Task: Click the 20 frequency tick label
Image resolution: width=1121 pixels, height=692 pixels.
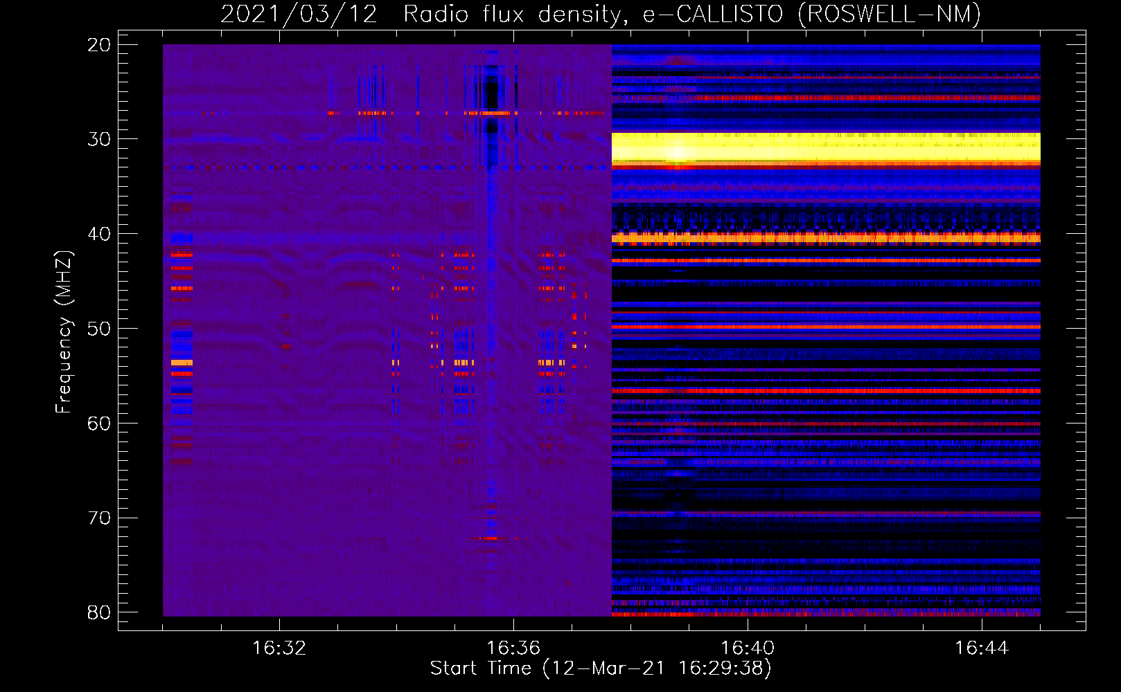Action: [99, 45]
